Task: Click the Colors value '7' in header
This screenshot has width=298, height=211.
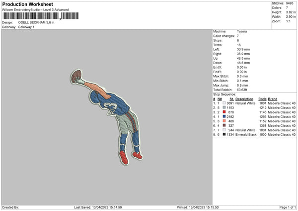Action: pyautogui.click(x=287, y=8)
